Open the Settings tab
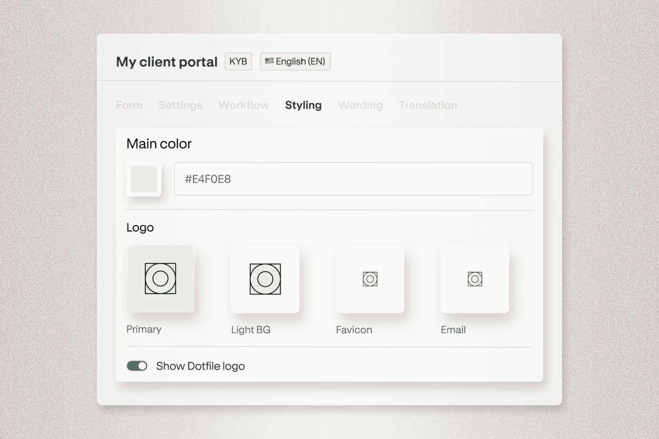 (x=180, y=105)
